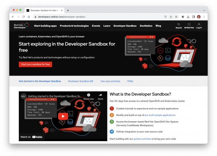This screenshot has width=217, height=156.
Task: Select the Use case activities tab
Action: [x=110, y=81]
